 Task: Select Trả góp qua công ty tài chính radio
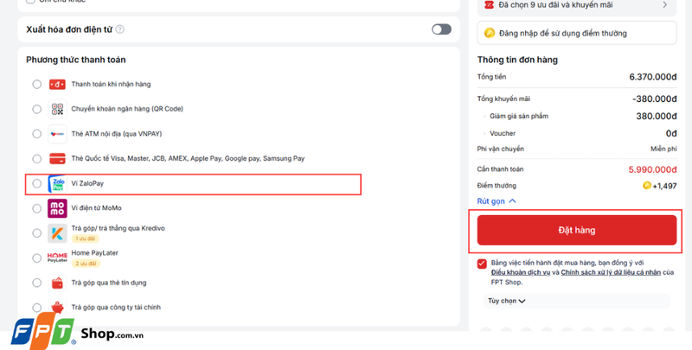(37, 308)
